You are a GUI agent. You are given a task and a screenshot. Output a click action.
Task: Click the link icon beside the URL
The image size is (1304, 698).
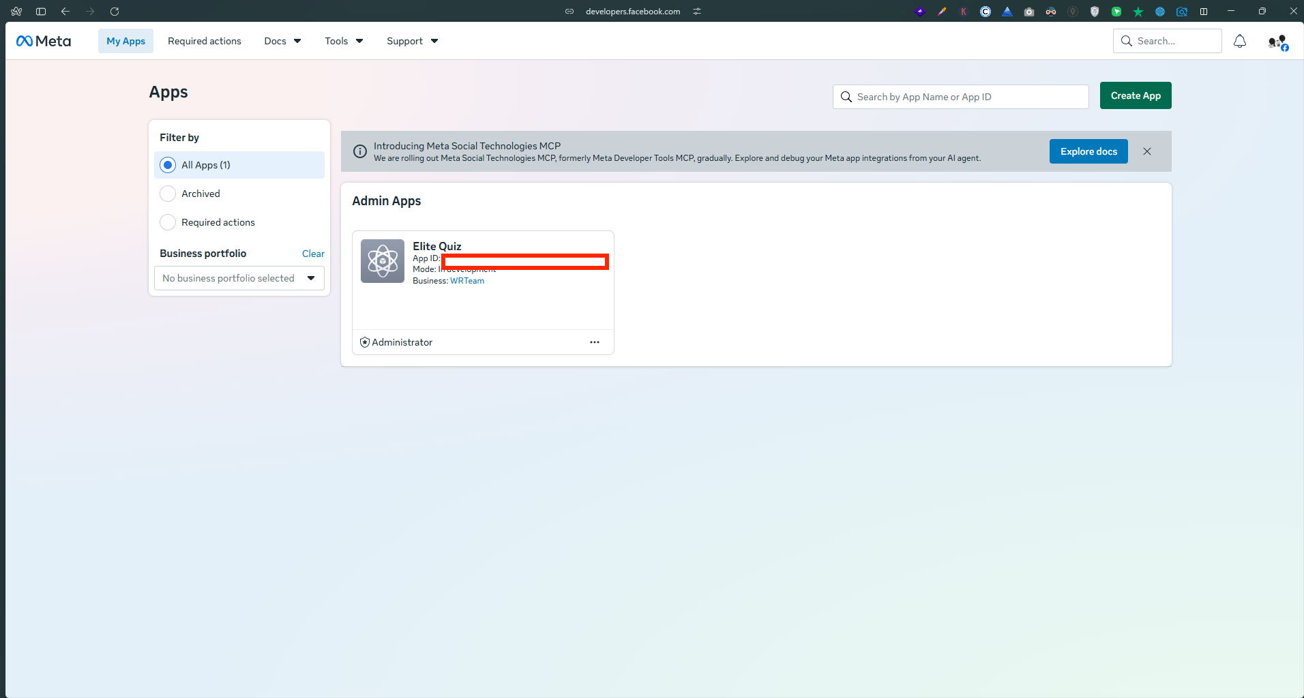(569, 12)
